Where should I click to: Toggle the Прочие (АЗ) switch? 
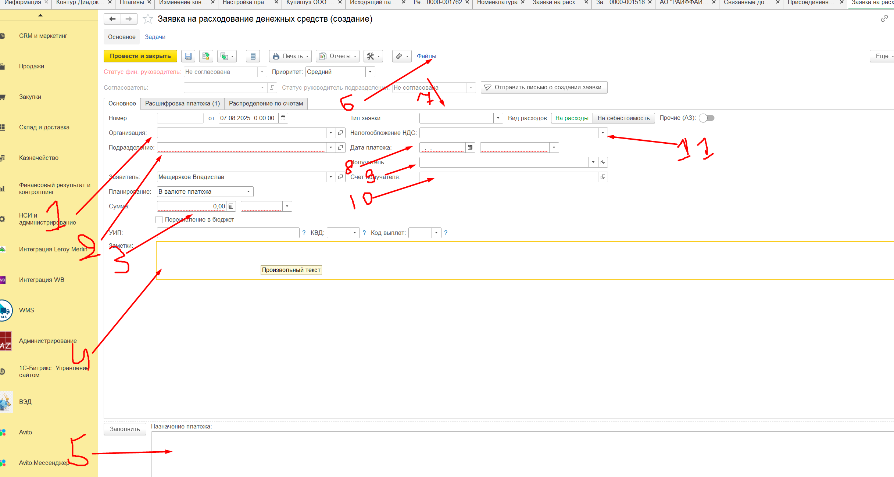click(x=706, y=118)
